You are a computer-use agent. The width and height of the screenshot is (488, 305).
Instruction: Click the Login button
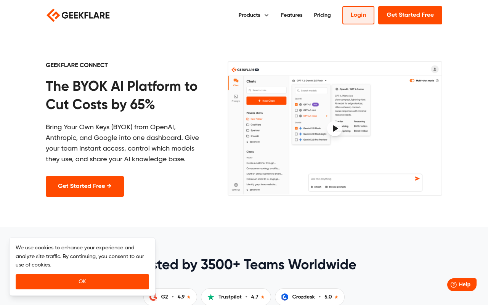358,15
